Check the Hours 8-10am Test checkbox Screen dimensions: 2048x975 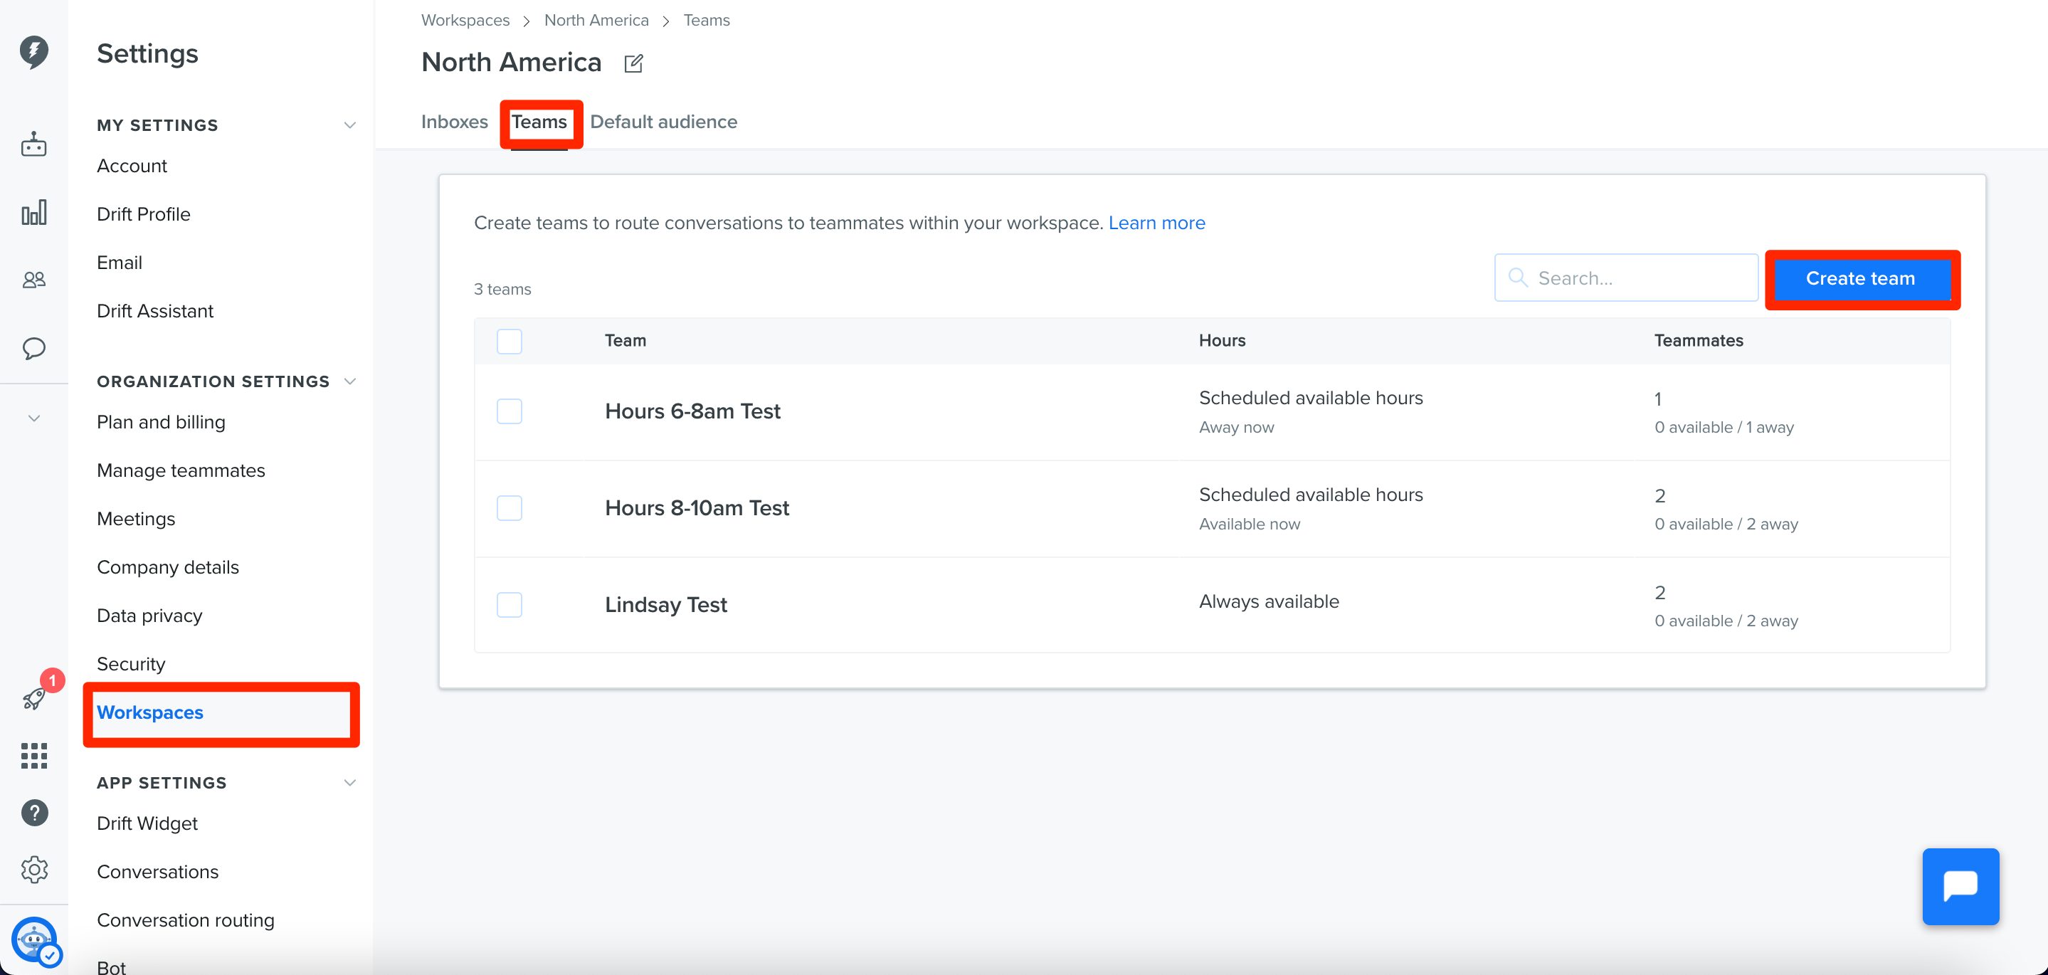pyautogui.click(x=509, y=507)
